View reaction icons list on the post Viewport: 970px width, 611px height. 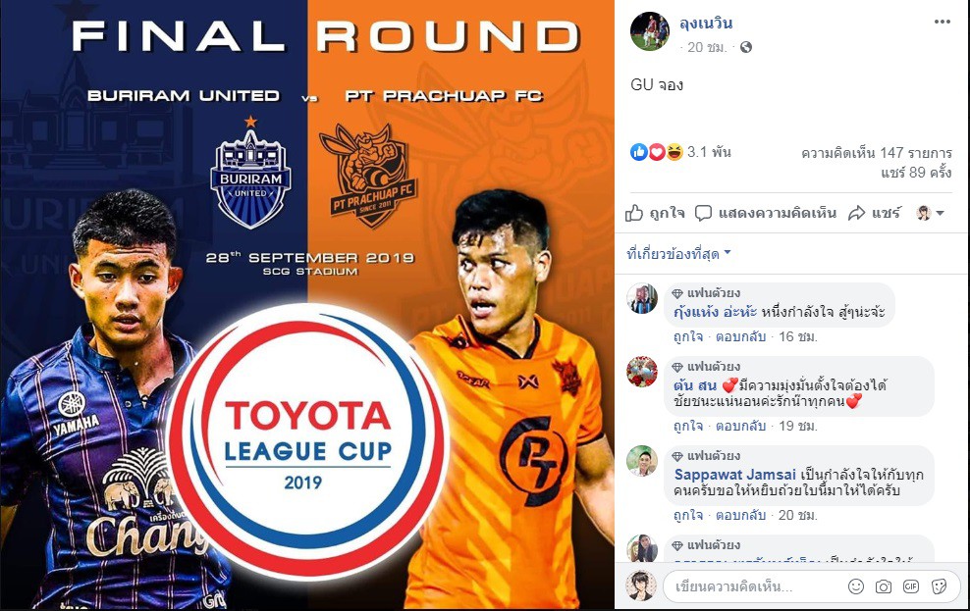click(657, 152)
